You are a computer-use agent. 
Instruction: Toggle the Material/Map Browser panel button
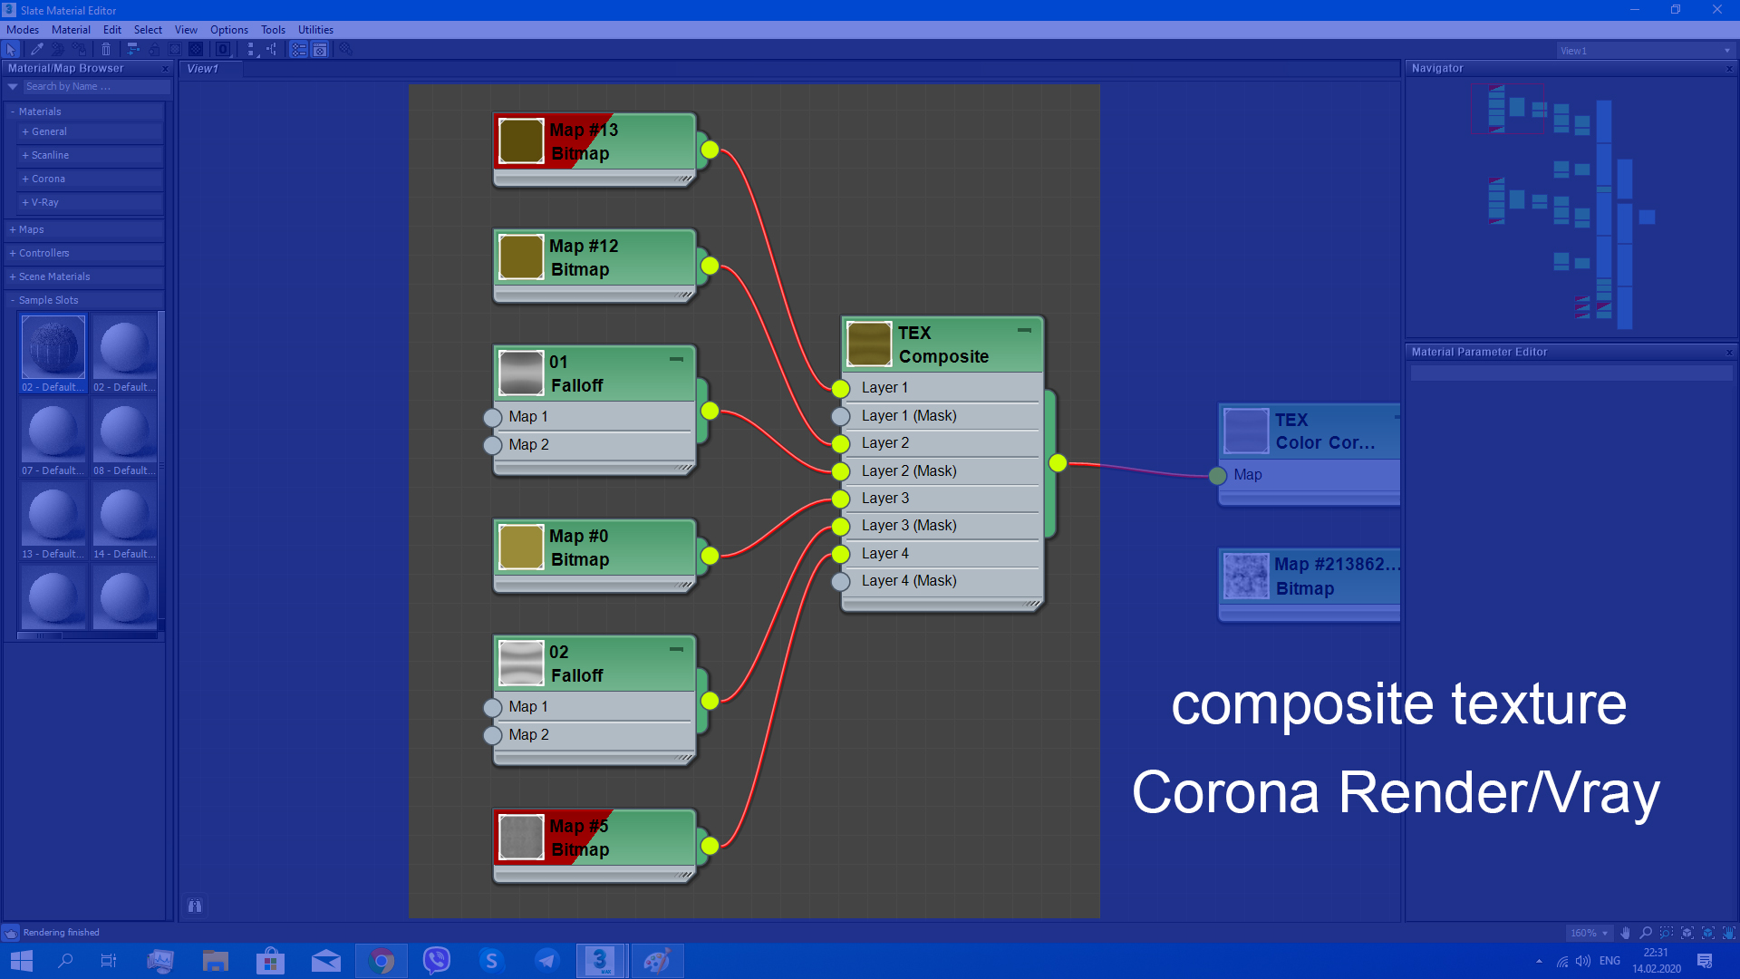click(299, 49)
